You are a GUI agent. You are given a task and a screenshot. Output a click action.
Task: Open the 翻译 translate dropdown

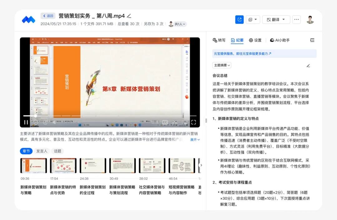coord(276,20)
